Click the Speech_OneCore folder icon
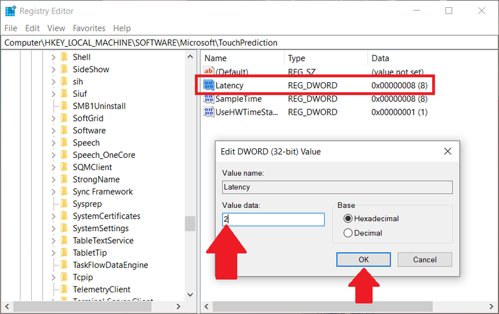The height and width of the screenshot is (314, 499). click(64, 155)
